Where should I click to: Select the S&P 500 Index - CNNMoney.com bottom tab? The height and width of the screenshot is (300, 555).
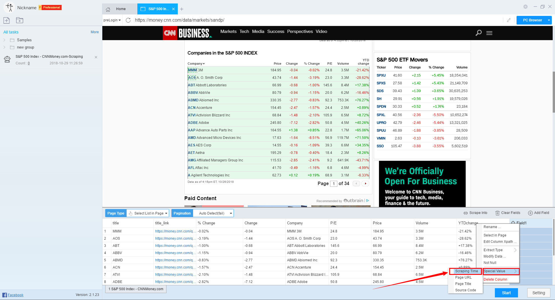[x=136, y=289]
